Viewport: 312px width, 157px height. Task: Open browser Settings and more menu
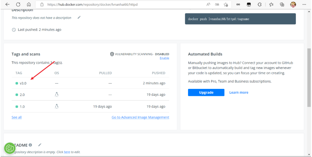click(x=304, y=4)
